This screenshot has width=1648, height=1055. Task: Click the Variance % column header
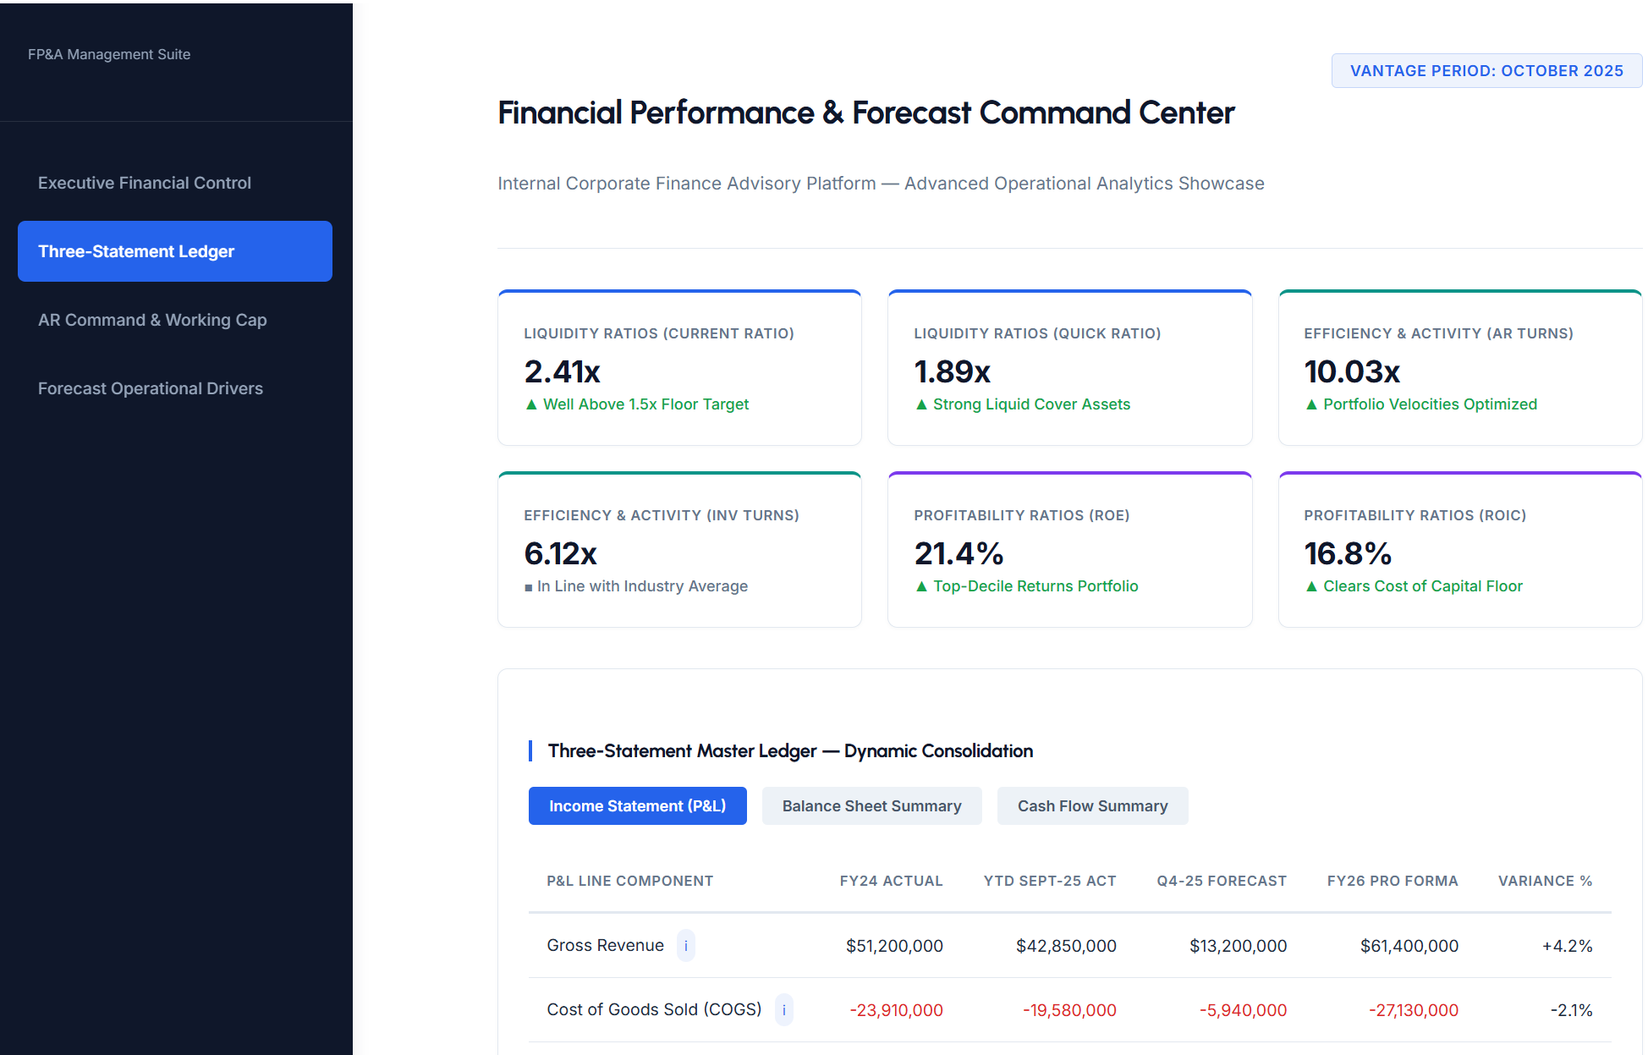point(1545,881)
